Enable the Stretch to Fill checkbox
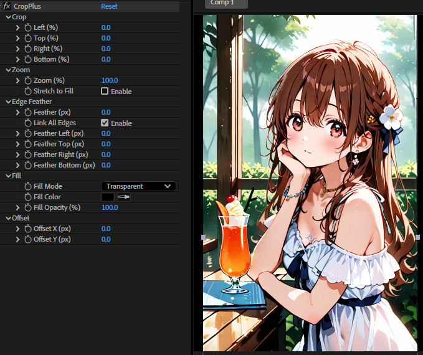Image resolution: width=423 pixels, height=355 pixels. (105, 91)
